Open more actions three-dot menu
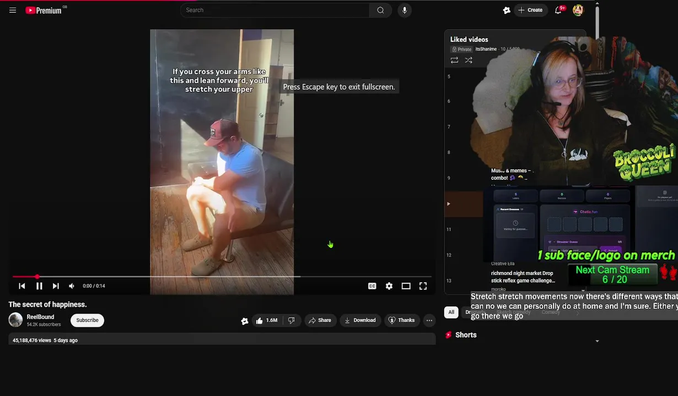Image resolution: width=678 pixels, height=396 pixels. [x=429, y=320]
